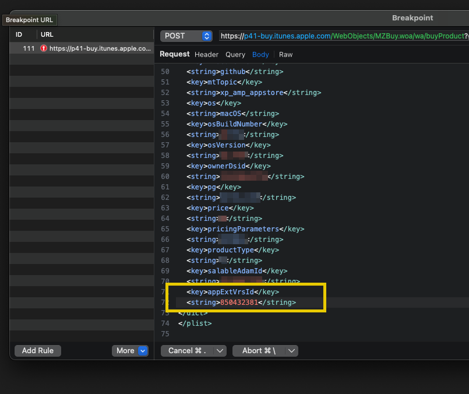Open the More dropdown menu

130,351
